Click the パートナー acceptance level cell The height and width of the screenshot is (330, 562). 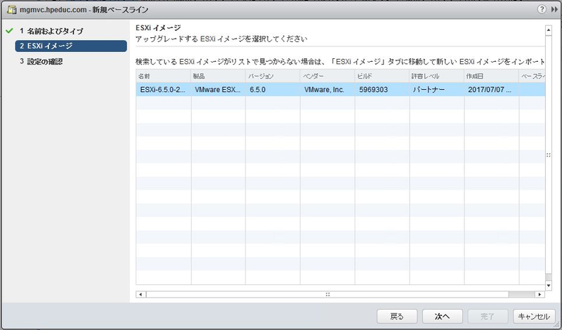[436, 90]
